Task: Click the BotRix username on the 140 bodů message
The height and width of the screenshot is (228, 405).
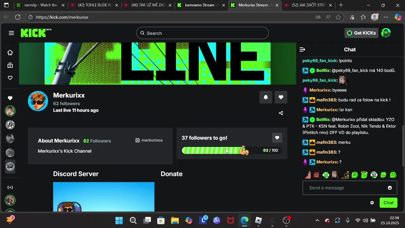Action: [323, 70]
